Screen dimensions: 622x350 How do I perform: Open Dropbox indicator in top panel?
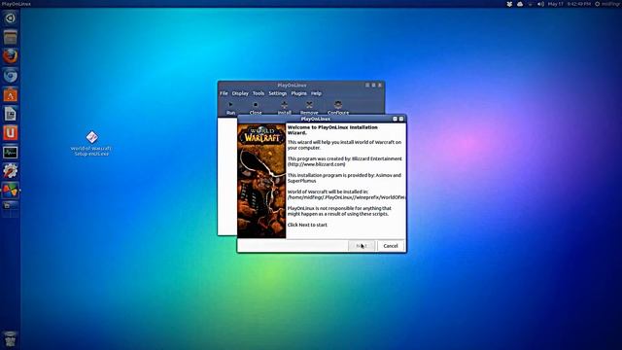click(x=509, y=4)
